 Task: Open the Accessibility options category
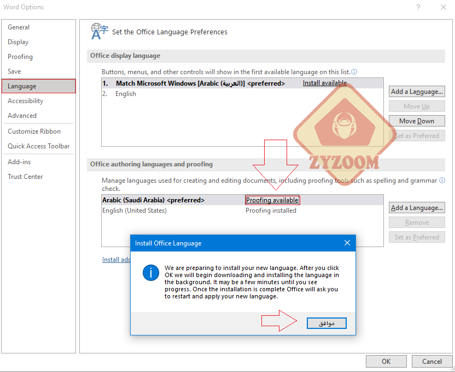pyautogui.click(x=39, y=101)
